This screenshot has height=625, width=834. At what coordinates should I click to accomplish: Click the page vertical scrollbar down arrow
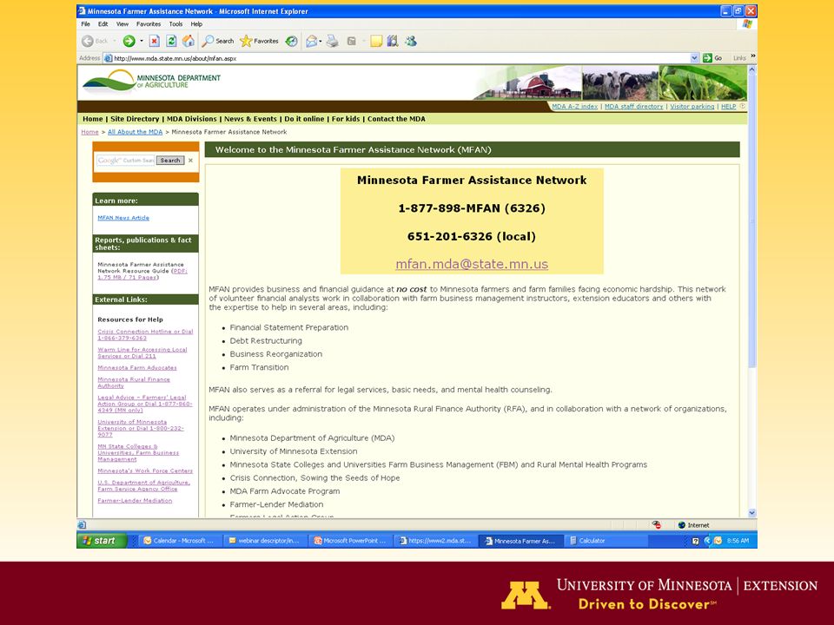tap(752, 513)
